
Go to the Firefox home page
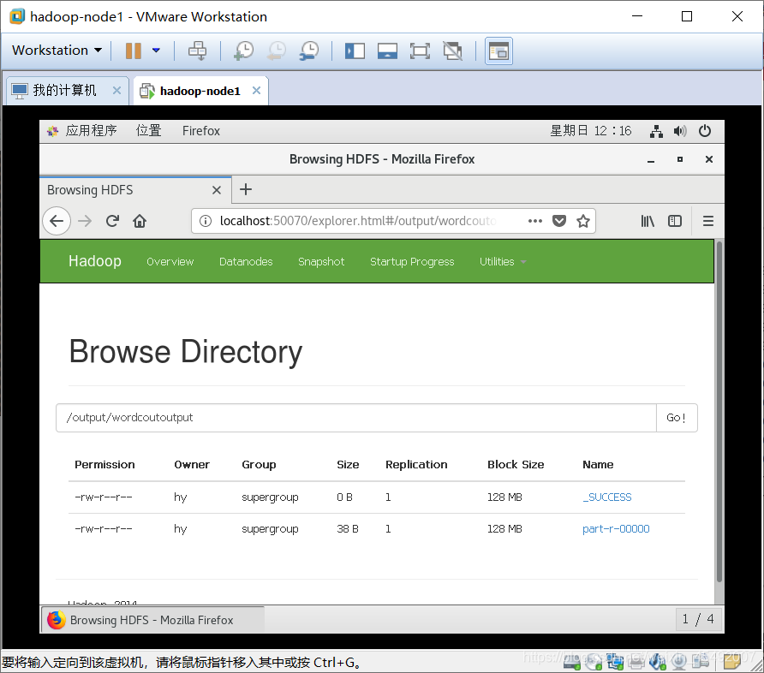tap(140, 221)
